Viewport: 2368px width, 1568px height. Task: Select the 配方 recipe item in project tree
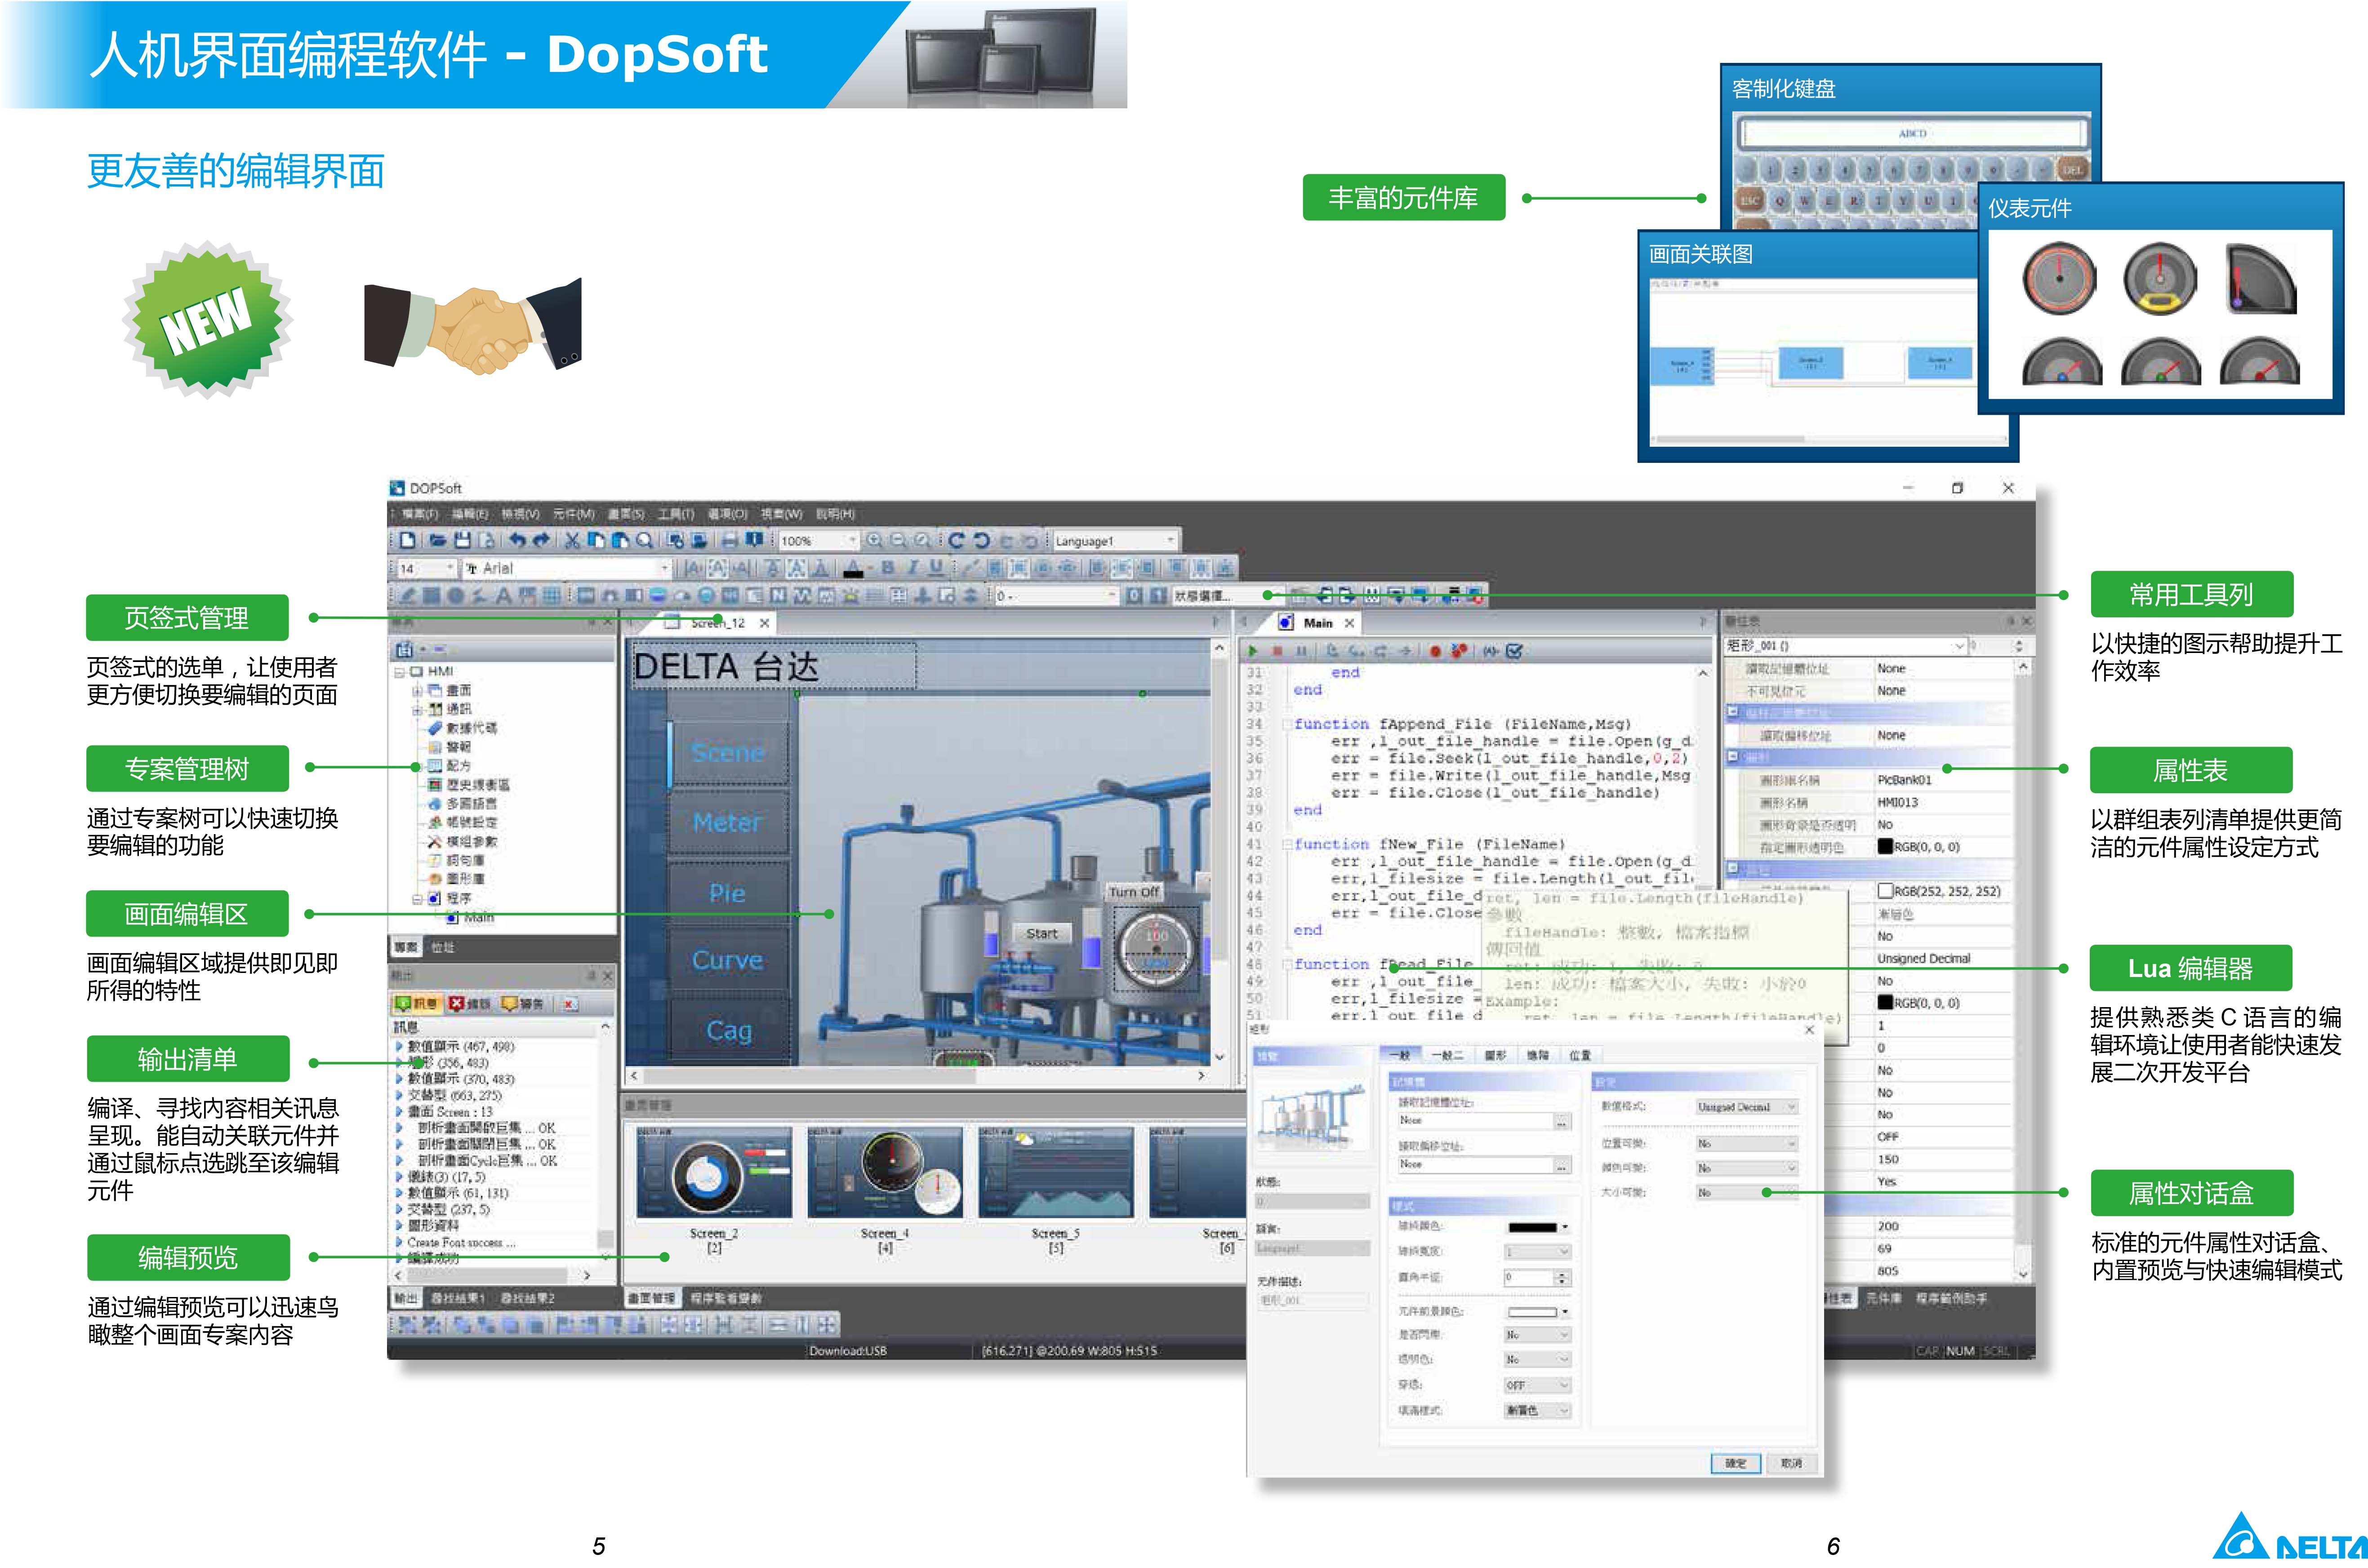pyautogui.click(x=450, y=765)
